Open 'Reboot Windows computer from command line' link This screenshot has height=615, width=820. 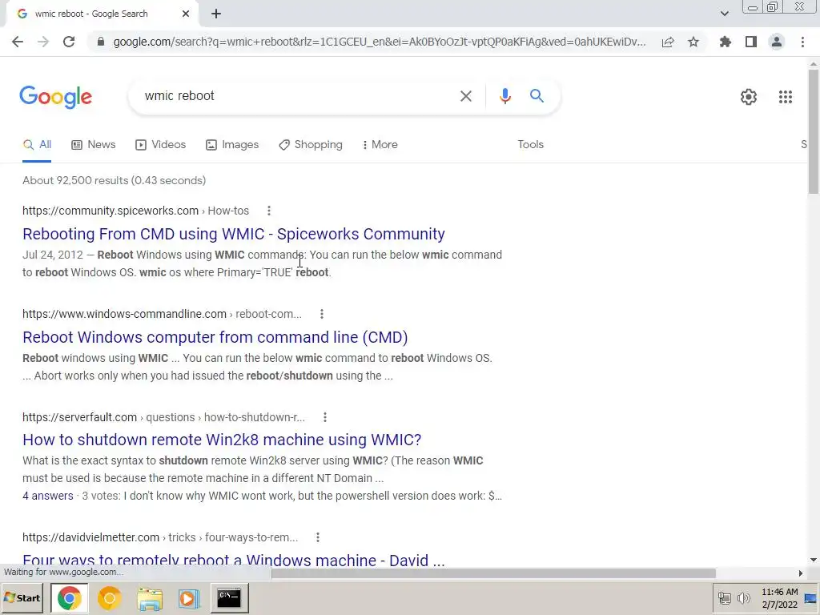tap(215, 337)
